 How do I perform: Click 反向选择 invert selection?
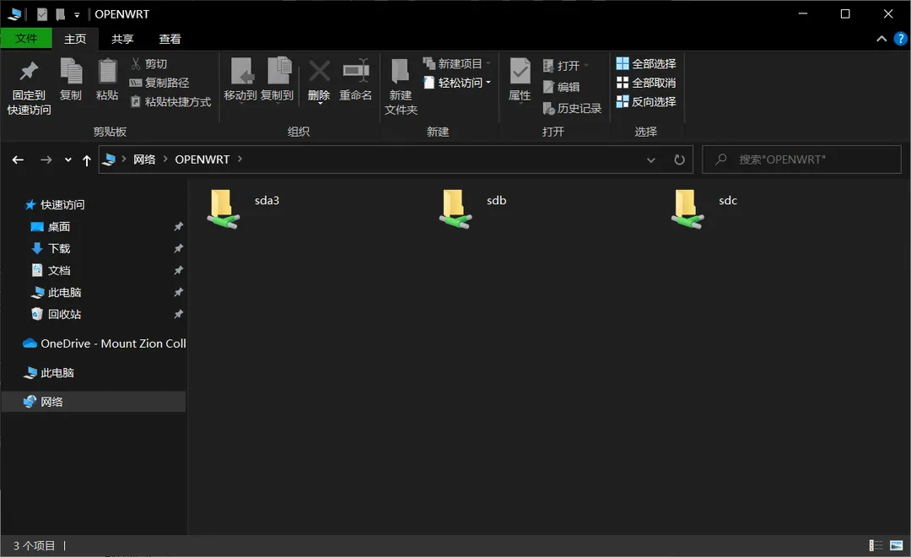click(x=646, y=102)
